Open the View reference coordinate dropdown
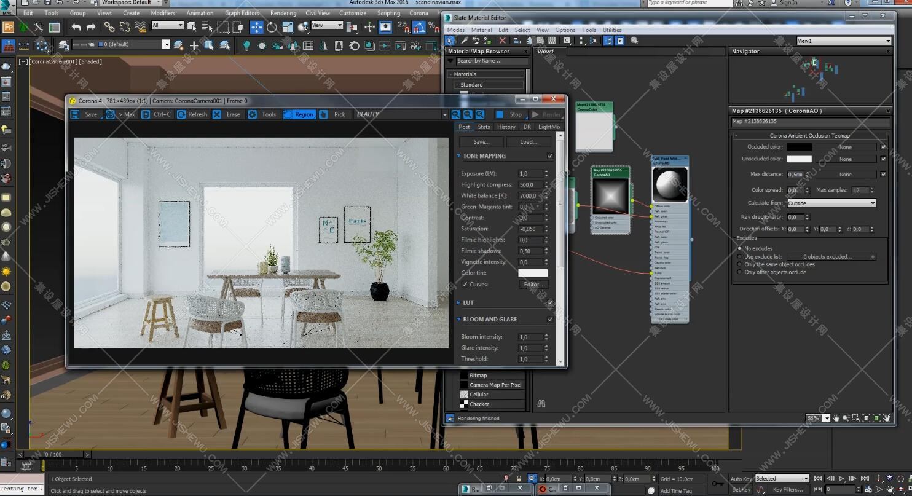912x496 pixels. 327,25
